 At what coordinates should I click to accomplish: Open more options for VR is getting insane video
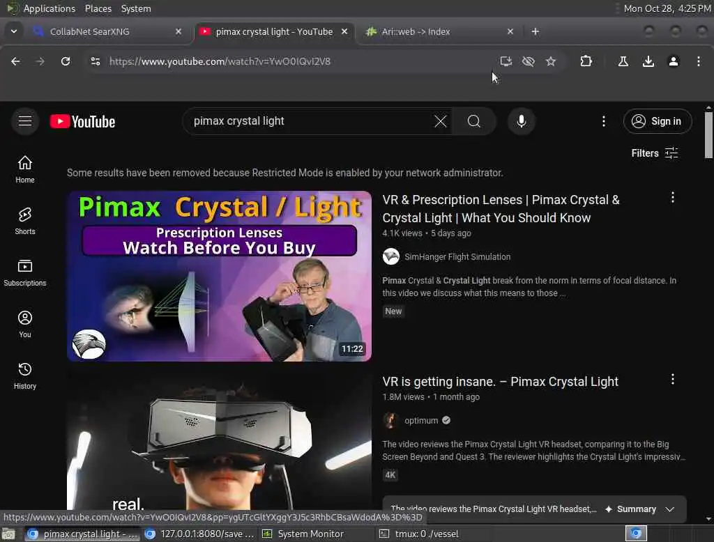coord(673,380)
